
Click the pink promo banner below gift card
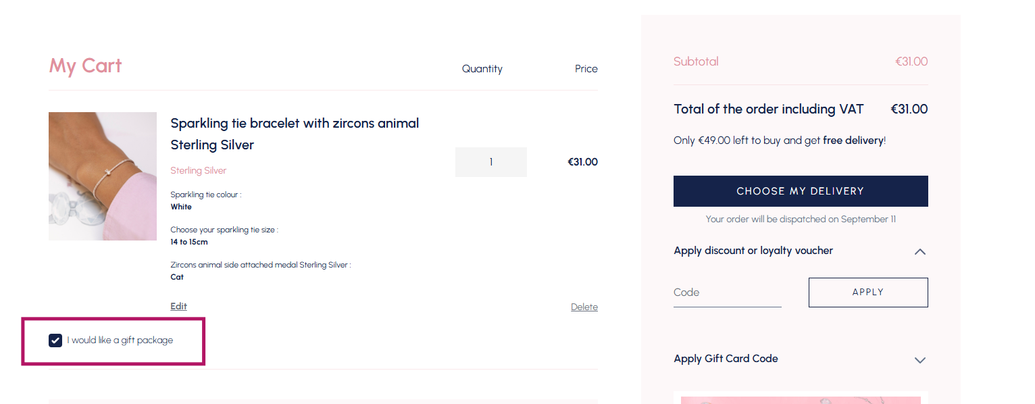[801, 399]
